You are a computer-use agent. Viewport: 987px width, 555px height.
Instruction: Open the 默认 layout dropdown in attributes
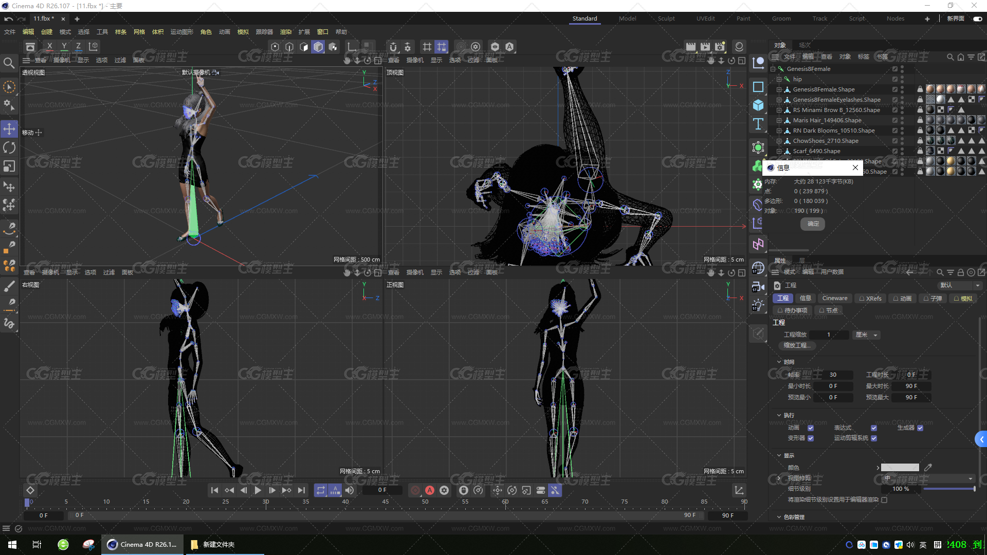[x=960, y=285]
